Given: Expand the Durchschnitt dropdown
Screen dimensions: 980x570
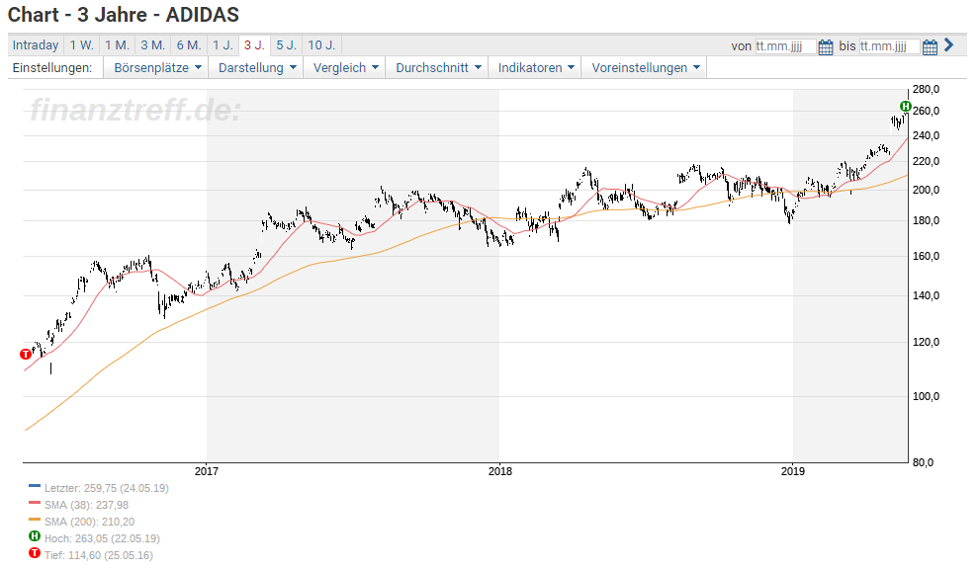Looking at the screenshot, I should coord(437,68).
